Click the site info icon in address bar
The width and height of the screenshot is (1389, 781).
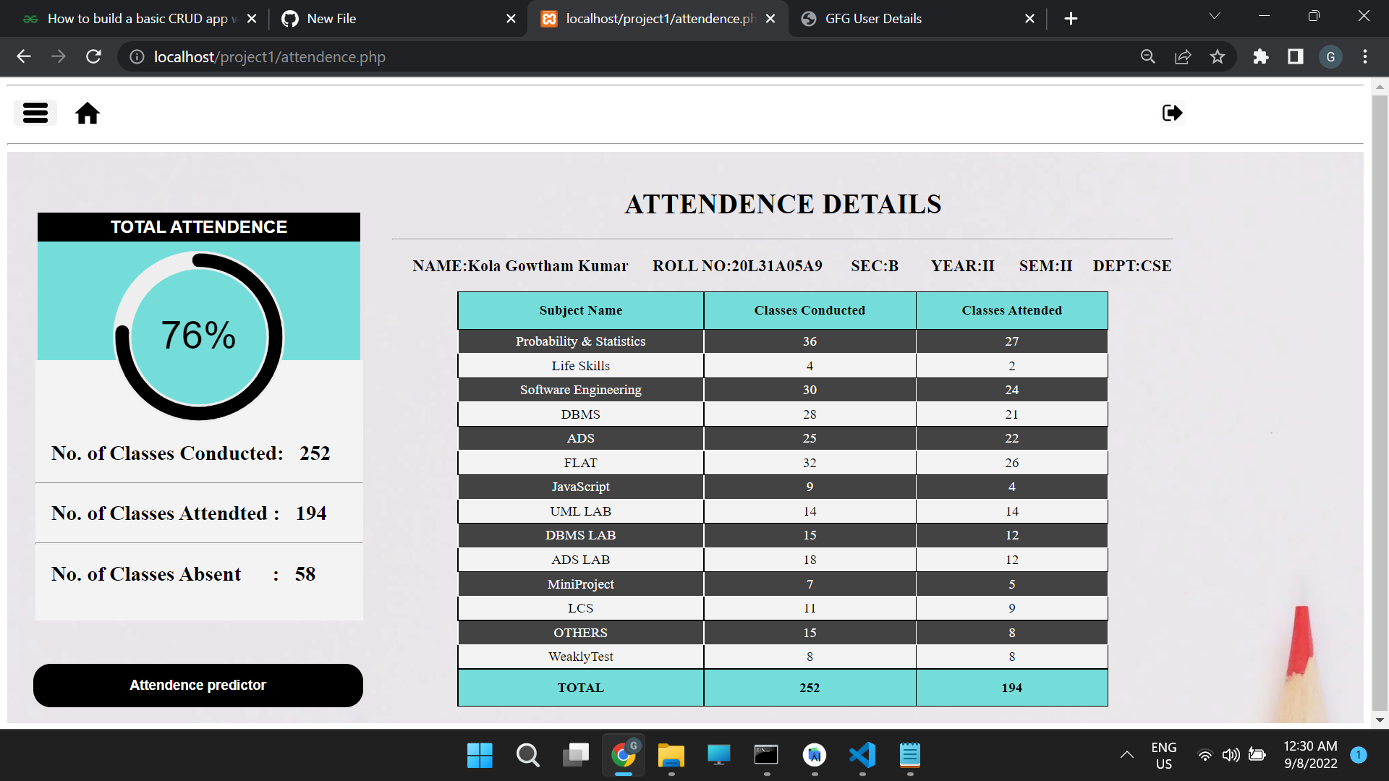click(136, 57)
